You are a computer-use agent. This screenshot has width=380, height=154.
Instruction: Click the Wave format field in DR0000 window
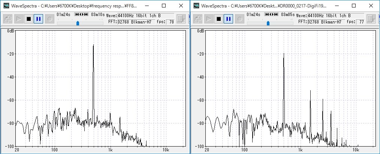[x=336, y=16]
